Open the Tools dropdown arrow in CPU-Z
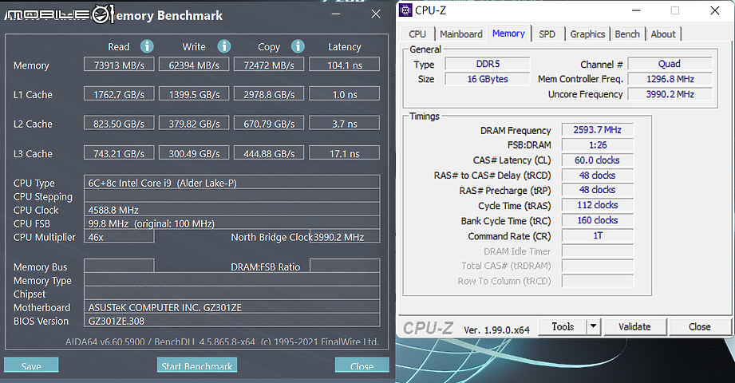Screen dimensions: 735x383 [x=594, y=326]
